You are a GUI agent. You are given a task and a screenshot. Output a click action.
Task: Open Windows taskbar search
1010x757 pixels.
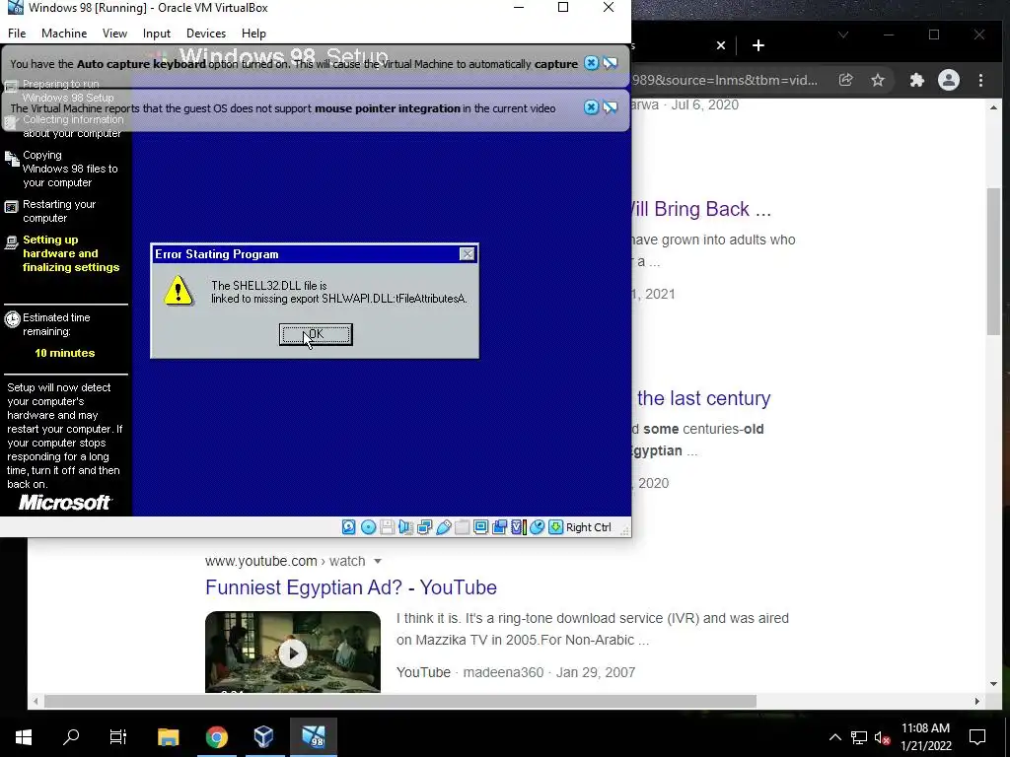[71, 737]
